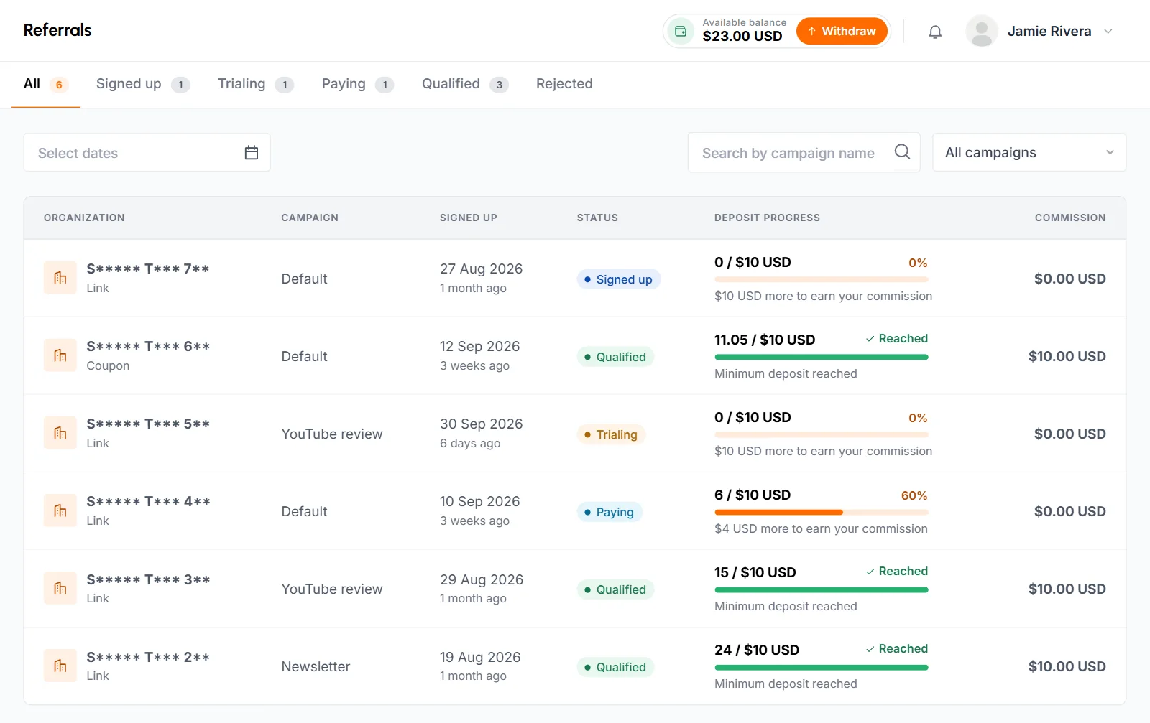Click the Newsletter campaign cell
The image size is (1150, 723).
316,666
